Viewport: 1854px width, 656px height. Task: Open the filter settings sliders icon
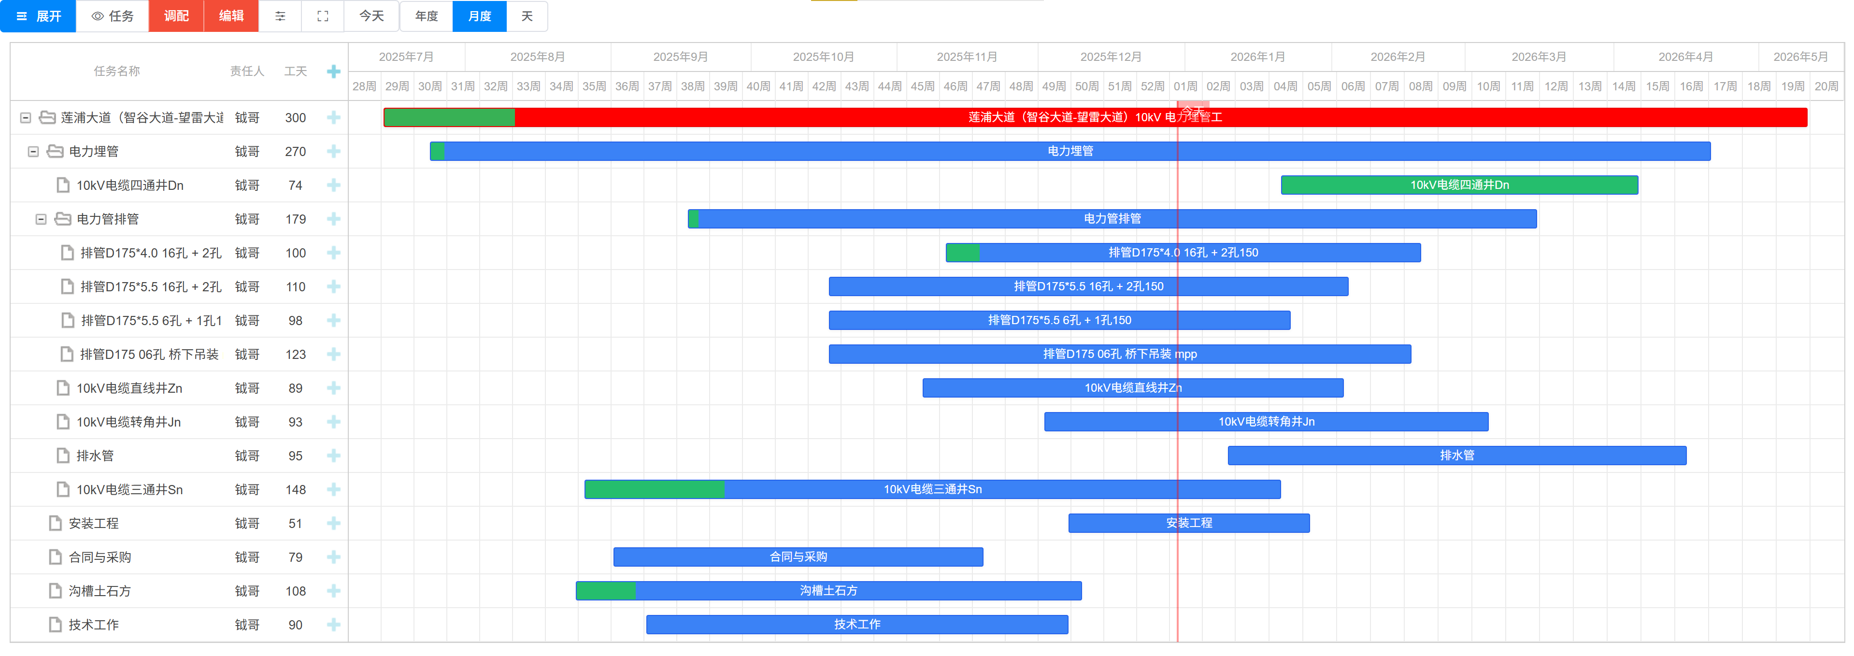pyautogui.click(x=281, y=16)
